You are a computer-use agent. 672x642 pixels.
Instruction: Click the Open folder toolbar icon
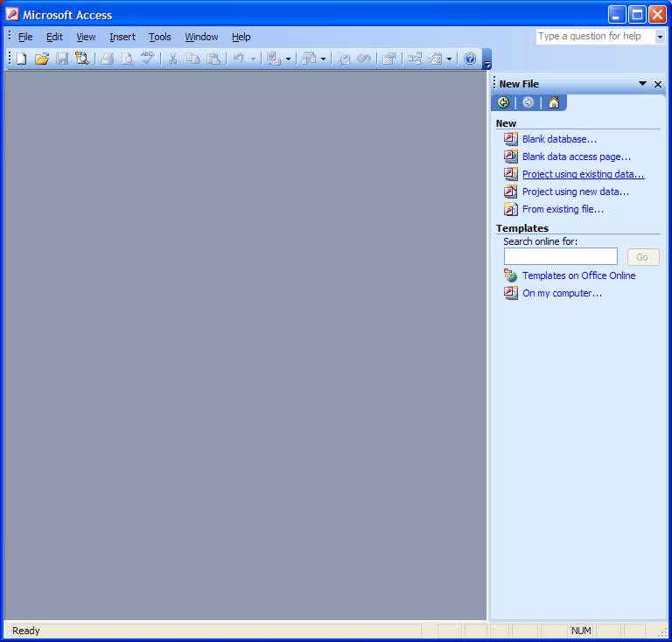(41, 59)
